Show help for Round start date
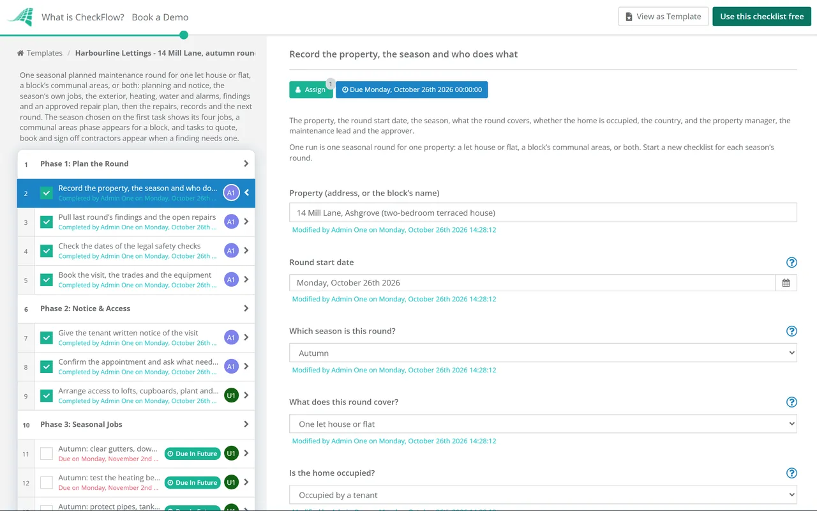 click(x=791, y=263)
